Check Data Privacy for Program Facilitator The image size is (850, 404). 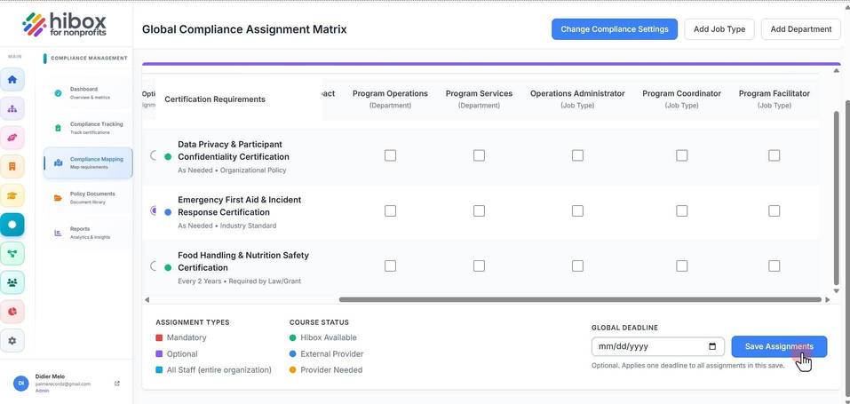[775, 155]
